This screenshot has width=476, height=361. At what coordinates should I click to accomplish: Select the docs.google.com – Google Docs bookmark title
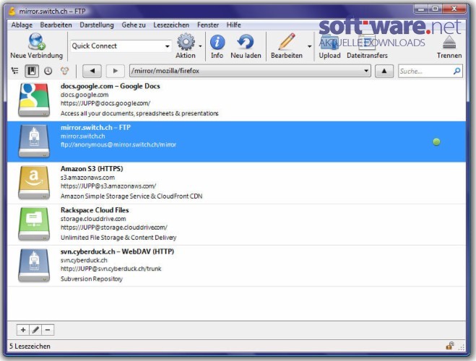click(x=111, y=86)
